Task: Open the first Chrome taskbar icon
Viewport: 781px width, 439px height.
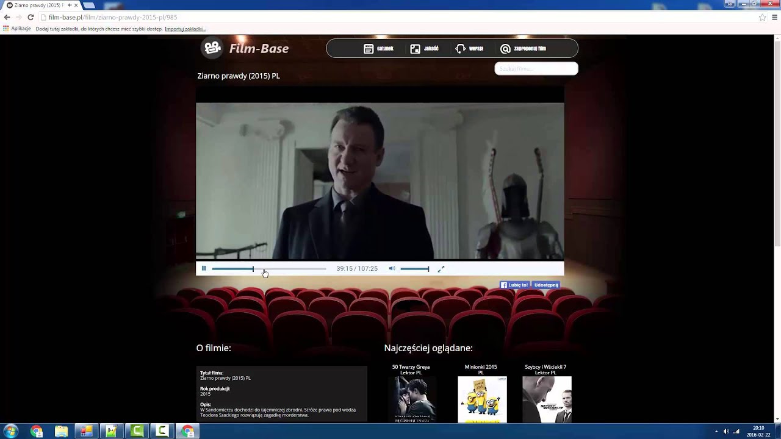Action: [37, 432]
